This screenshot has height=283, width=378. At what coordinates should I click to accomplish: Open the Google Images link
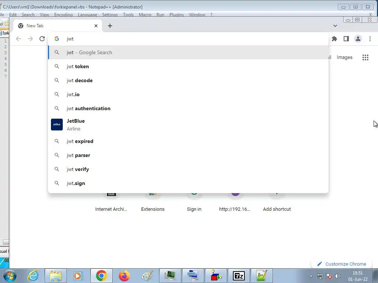point(344,57)
